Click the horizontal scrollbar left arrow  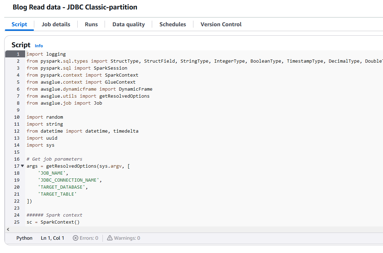(8, 229)
